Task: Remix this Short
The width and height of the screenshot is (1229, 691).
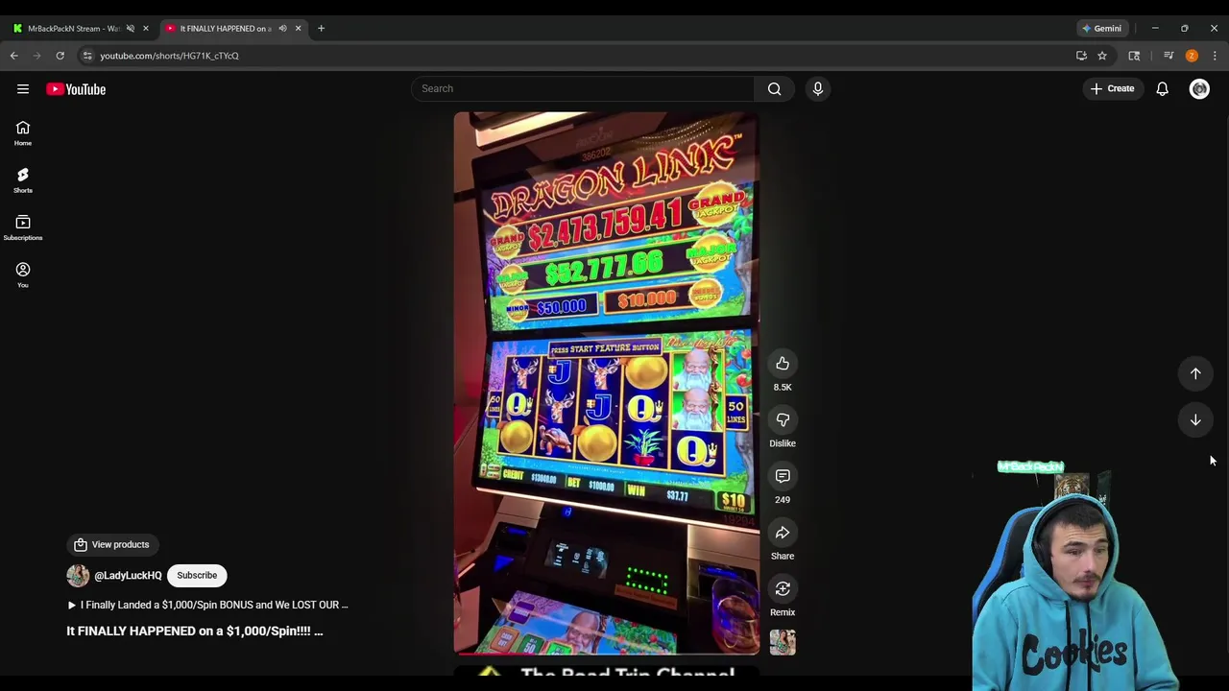Action: (x=783, y=589)
